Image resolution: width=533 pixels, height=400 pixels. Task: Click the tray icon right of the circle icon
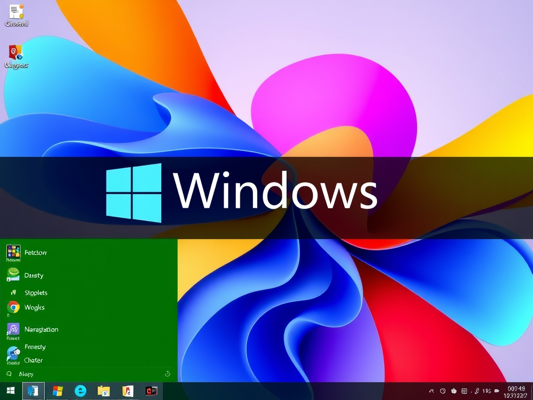point(453,391)
